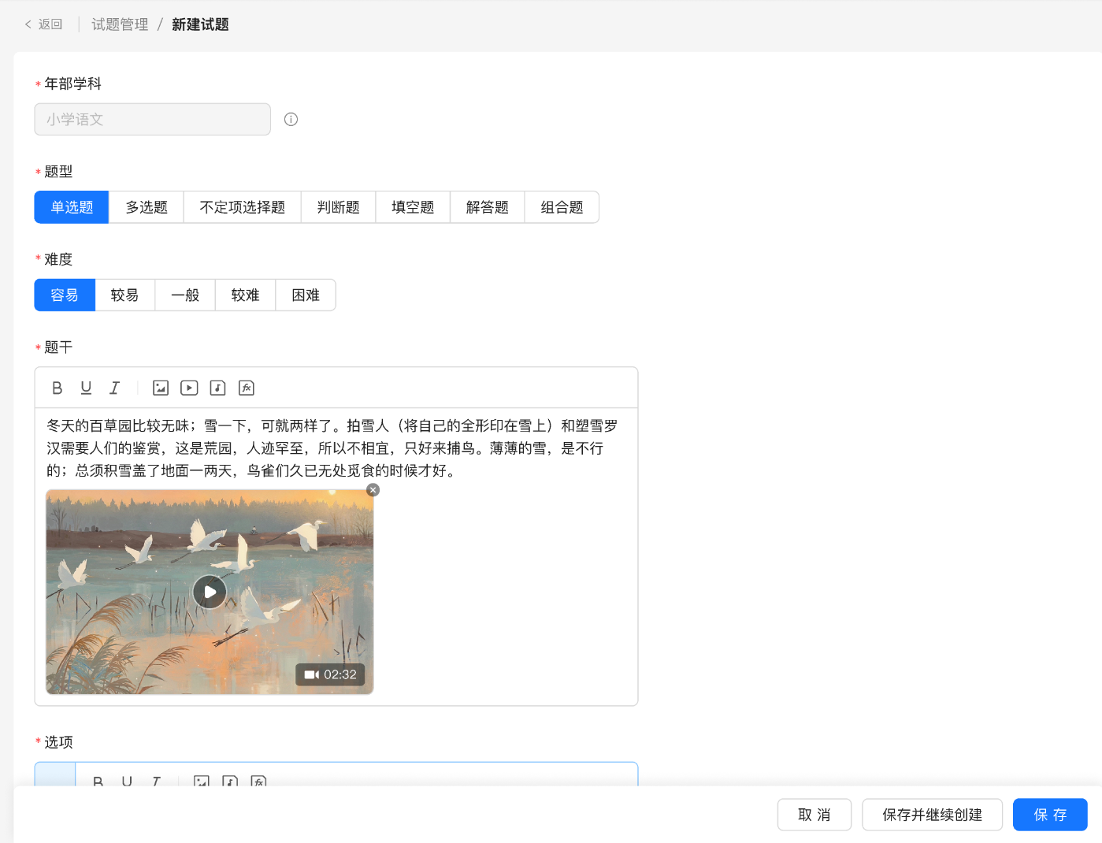Toggle underline in 选项 editor toolbar
The height and width of the screenshot is (843, 1102).
(x=127, y=781)
